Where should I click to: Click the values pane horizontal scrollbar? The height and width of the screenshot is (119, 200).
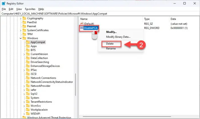127,116
